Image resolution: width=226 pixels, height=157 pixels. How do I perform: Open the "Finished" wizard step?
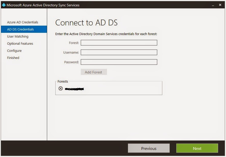pos(13,58)
